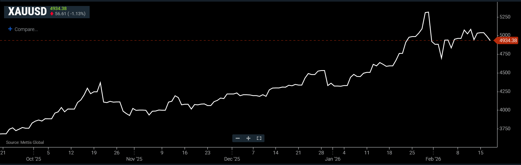The width and height of the screenshot is (521, 165).
Task: Click the Source: Mettis Global attribution text
Action: pos(25,142)
